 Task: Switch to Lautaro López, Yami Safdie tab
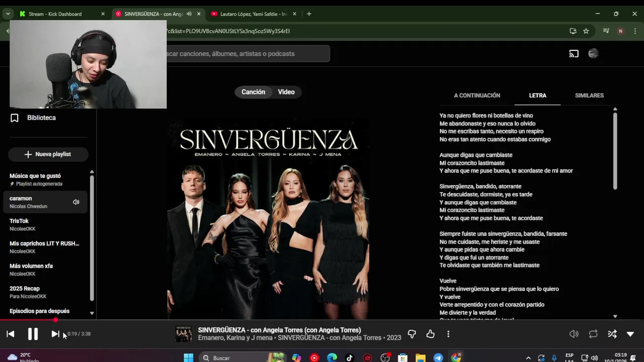(x=254, y=14)
